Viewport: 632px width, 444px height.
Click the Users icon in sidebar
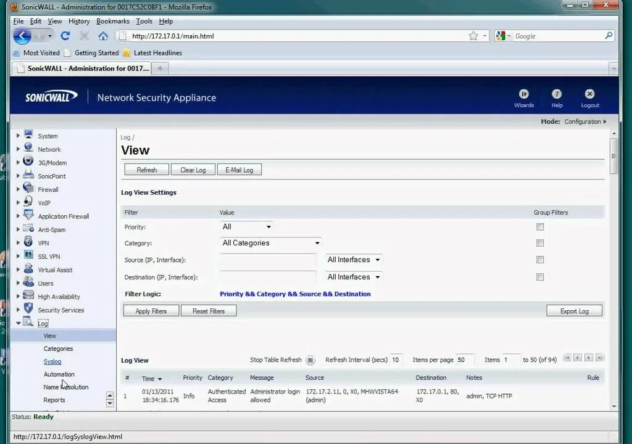point(28,281)
